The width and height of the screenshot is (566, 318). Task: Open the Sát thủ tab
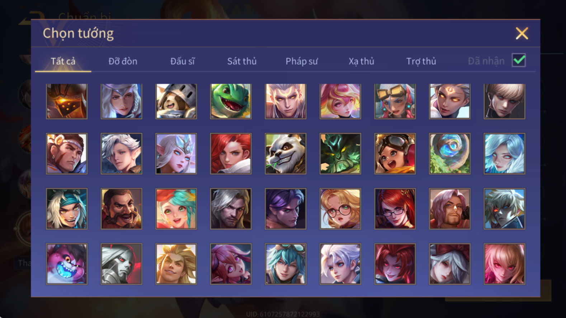[x=242, y=61]
